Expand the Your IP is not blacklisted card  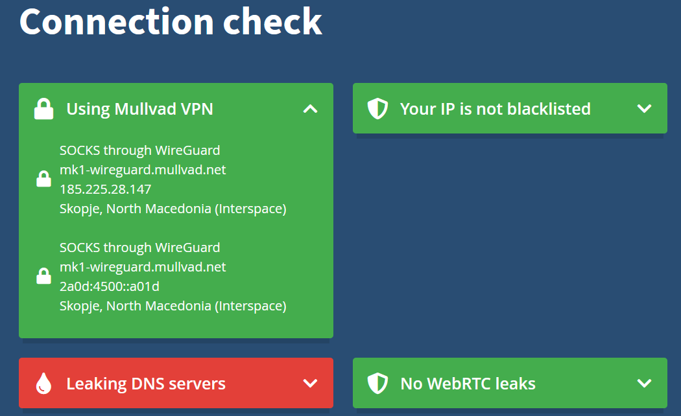click(x=644, y=108)
